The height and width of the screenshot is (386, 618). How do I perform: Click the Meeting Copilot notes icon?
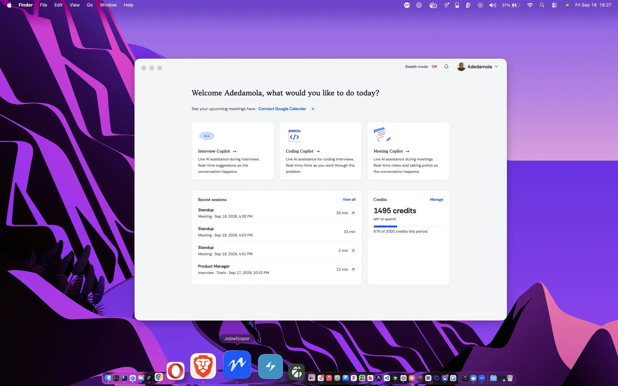tap(382, 134)
